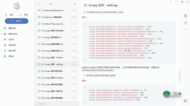Click the membership (会员) diamond icon
This screenshot has width=190, height=106.
tap(6, 15)
